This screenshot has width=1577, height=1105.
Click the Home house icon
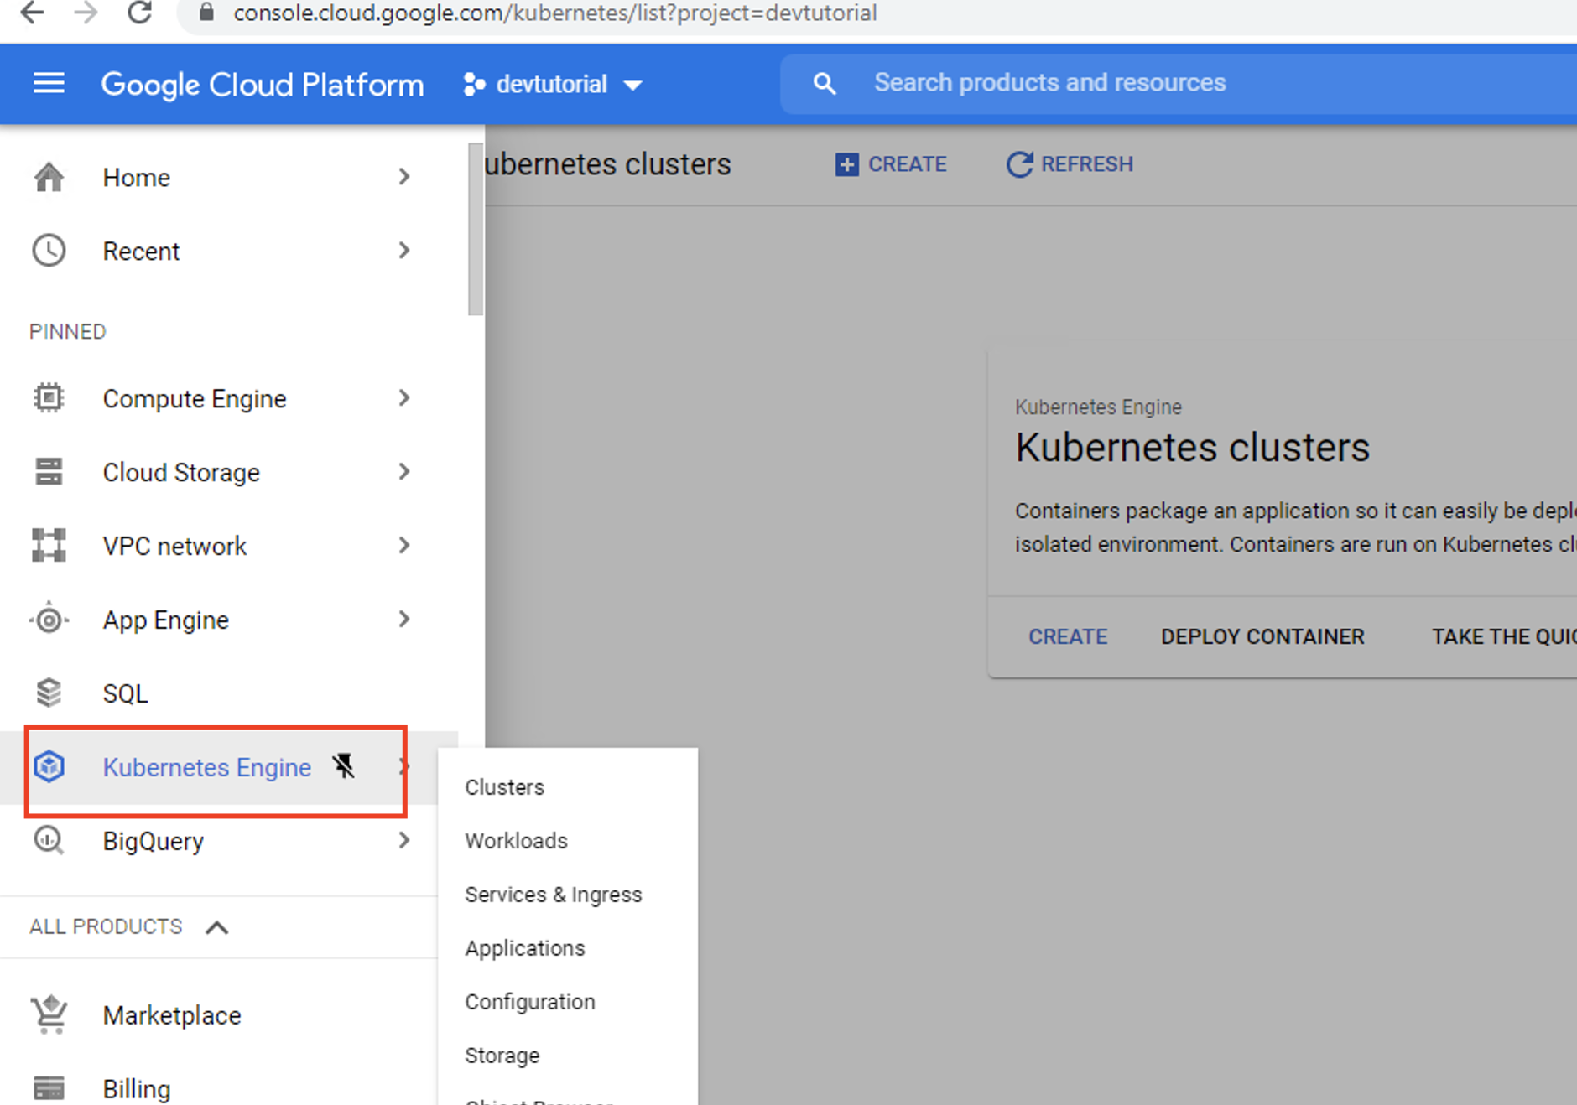click(x=49, y=177)
